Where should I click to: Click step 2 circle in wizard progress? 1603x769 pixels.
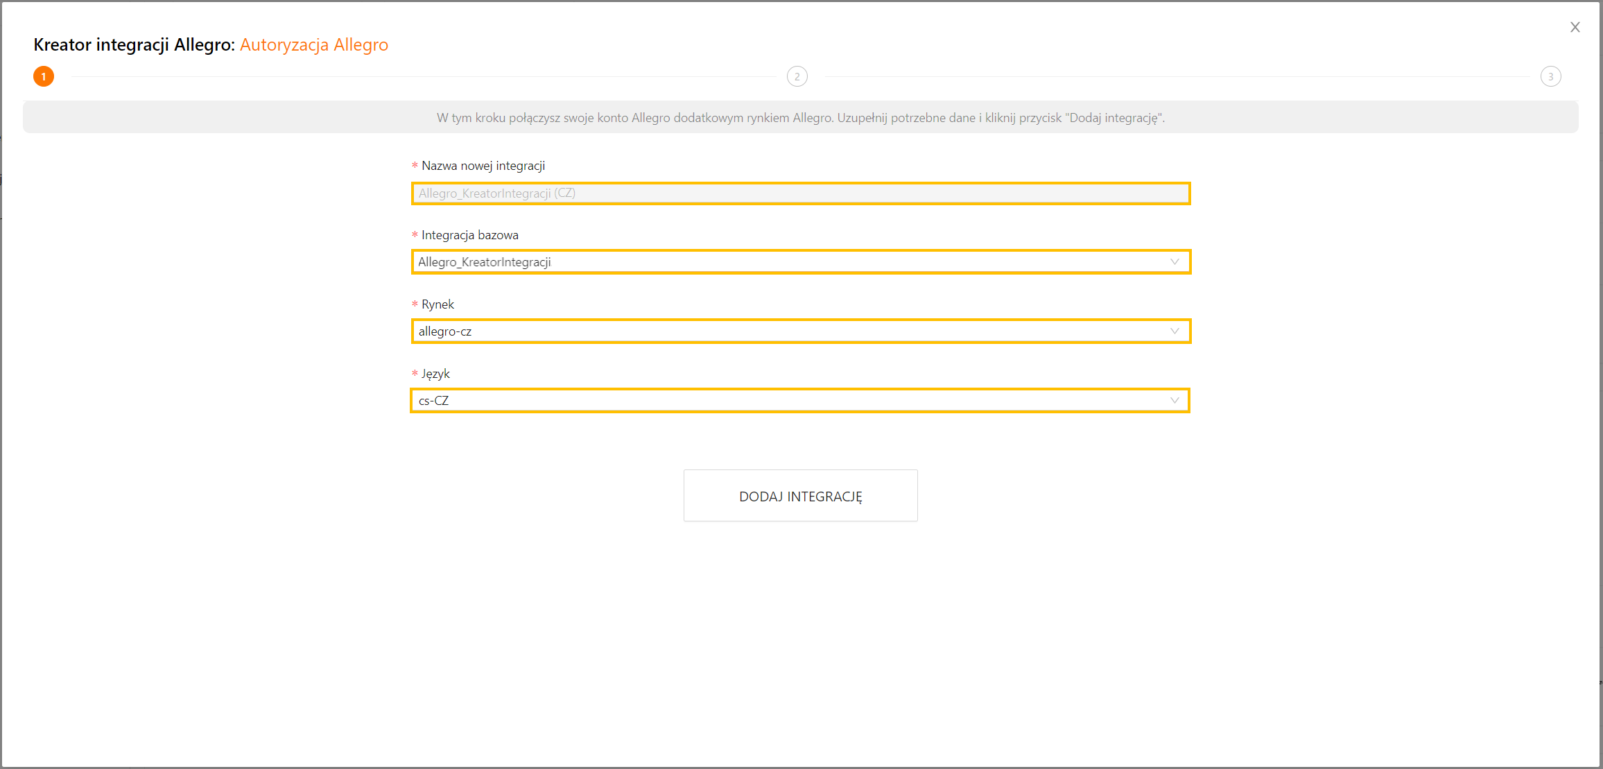[x=797, y=76]
